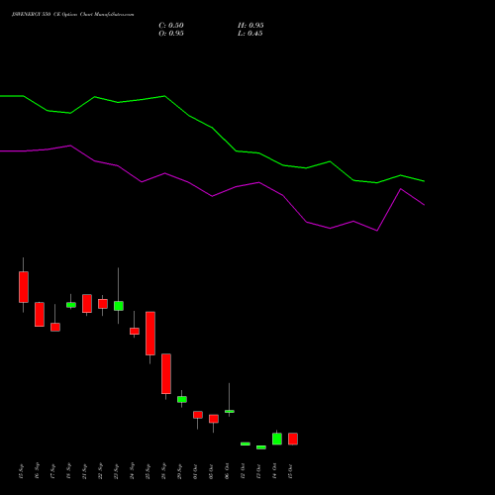
Task: Select the close value 'C: 0.50'
Action: pyautogui.click(x=171, y=26)
